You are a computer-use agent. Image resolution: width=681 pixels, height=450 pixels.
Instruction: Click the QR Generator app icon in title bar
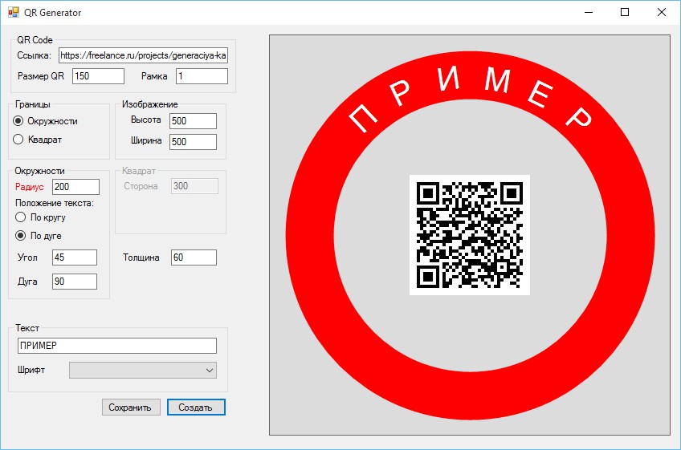(x=14, y=12)
